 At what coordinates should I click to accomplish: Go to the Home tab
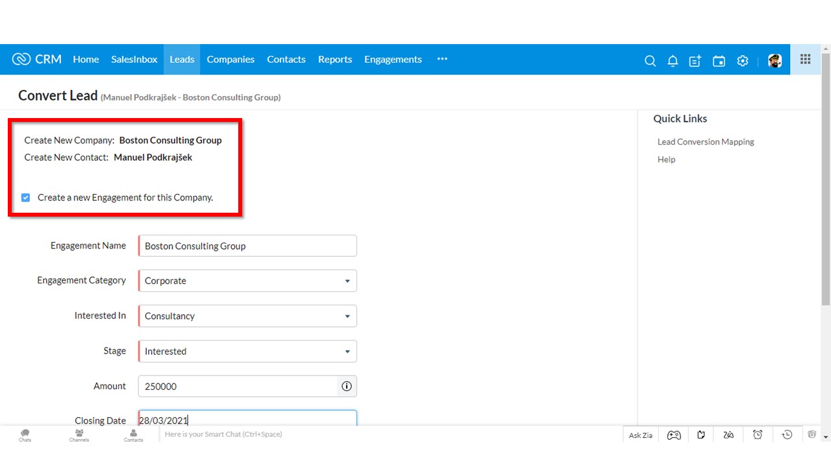tap(86, 59)
